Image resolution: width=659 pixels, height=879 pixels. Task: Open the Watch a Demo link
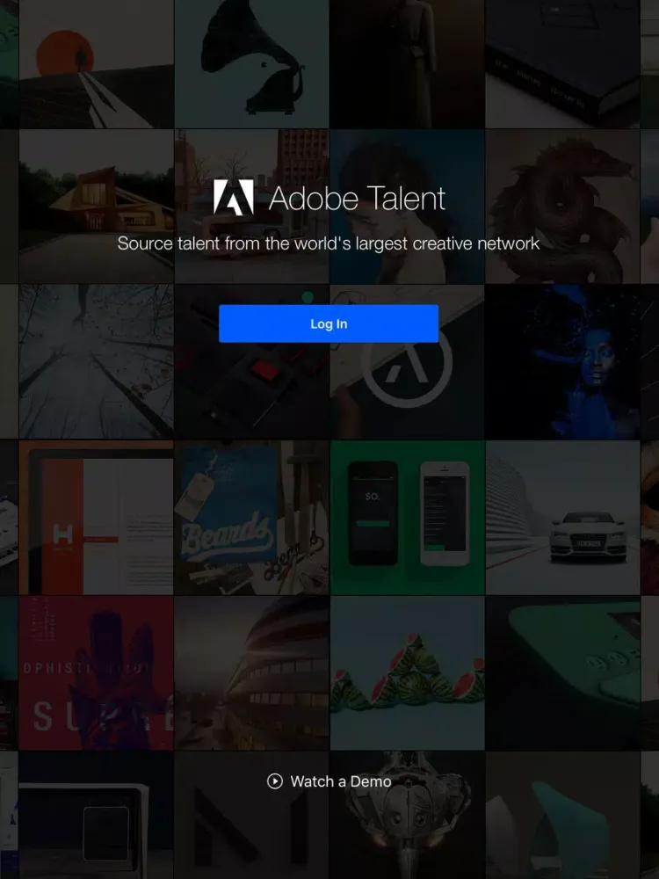click(329, 781)
